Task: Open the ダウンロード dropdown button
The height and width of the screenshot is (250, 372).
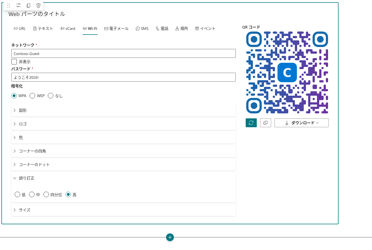Action: click(302, 123)
